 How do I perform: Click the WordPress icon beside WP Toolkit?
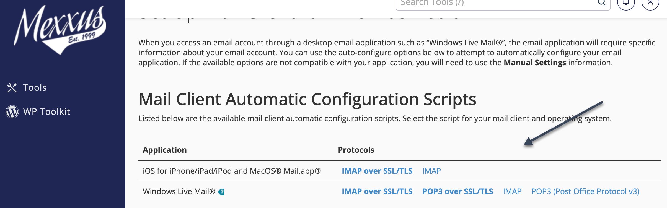12,111
